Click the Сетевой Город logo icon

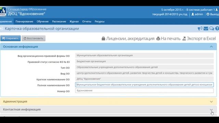pos(3,12)
